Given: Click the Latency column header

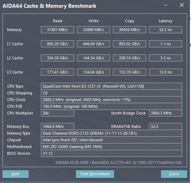Looking at the screenshot, I should [x=166, y=21].
